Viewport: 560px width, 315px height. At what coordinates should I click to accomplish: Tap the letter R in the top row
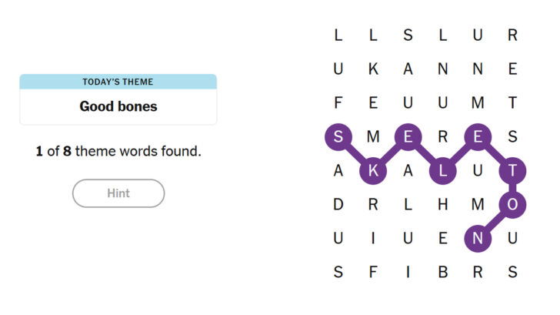click(512, 35)
